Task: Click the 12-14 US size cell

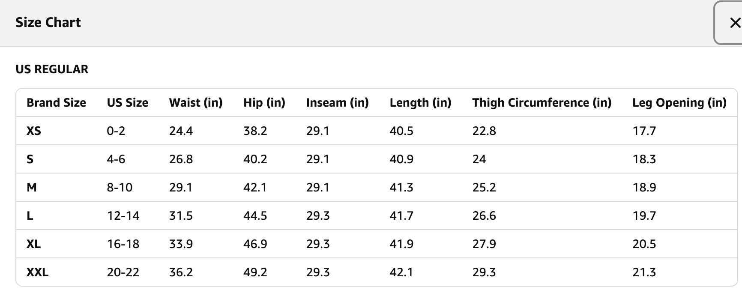Action: (x=123, y=216)
